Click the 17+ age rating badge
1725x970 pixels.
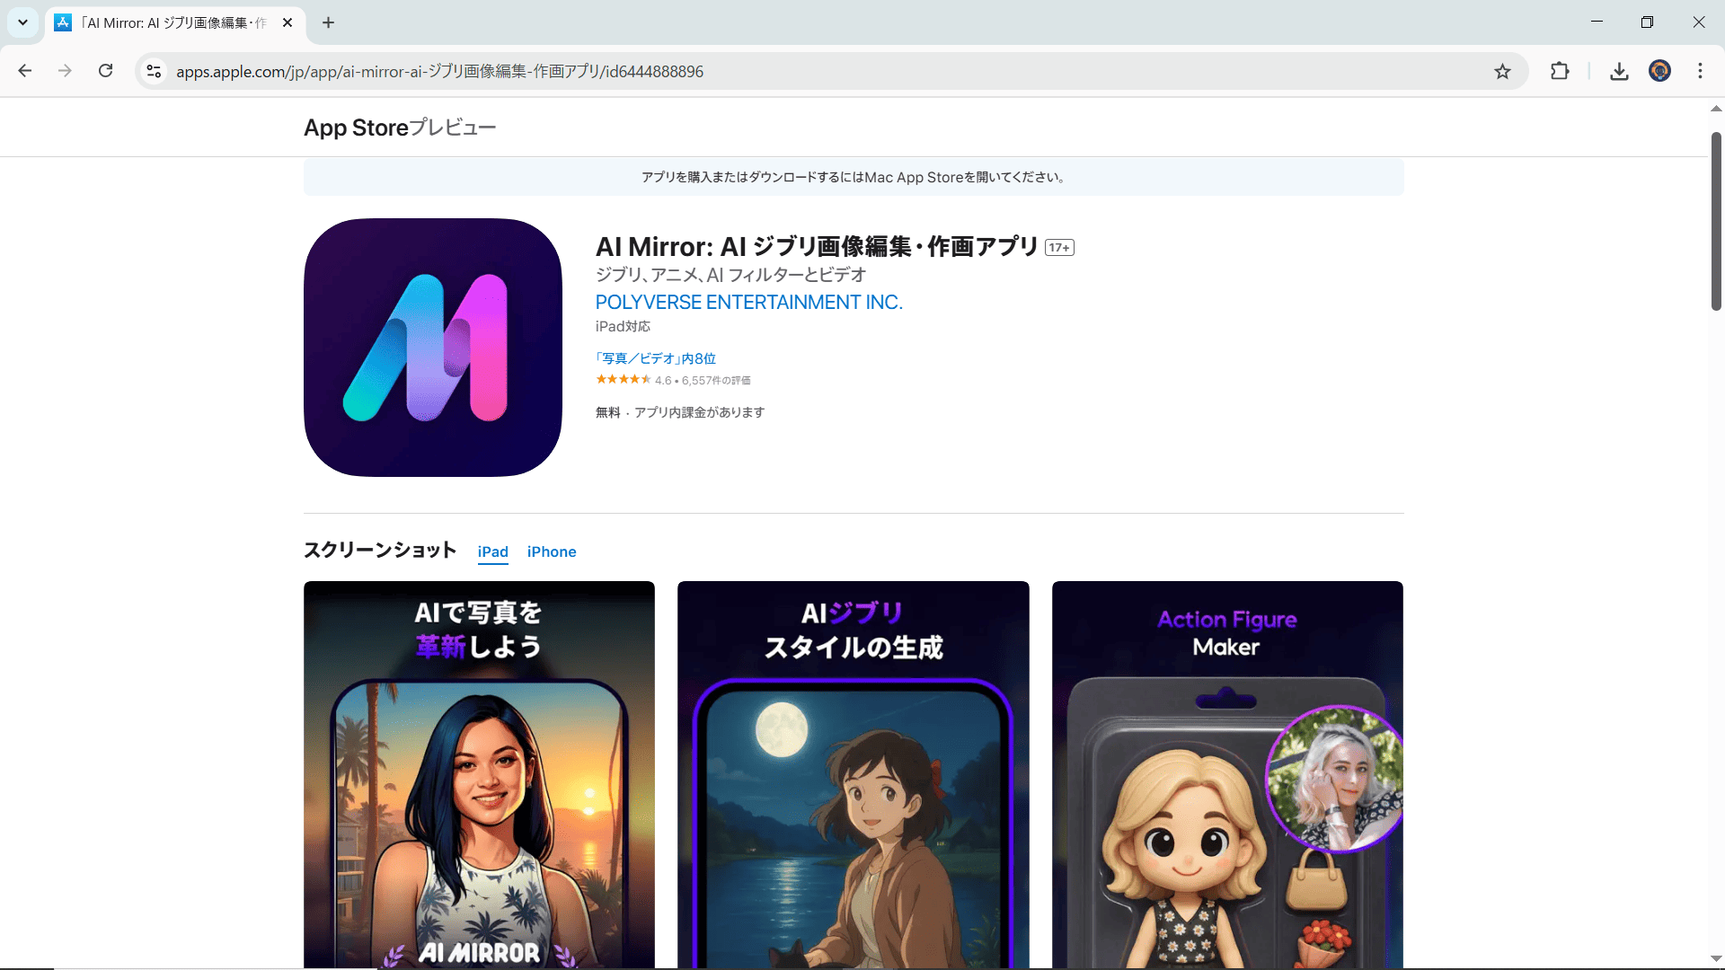pyautogui.click(x=1059, y=248)
